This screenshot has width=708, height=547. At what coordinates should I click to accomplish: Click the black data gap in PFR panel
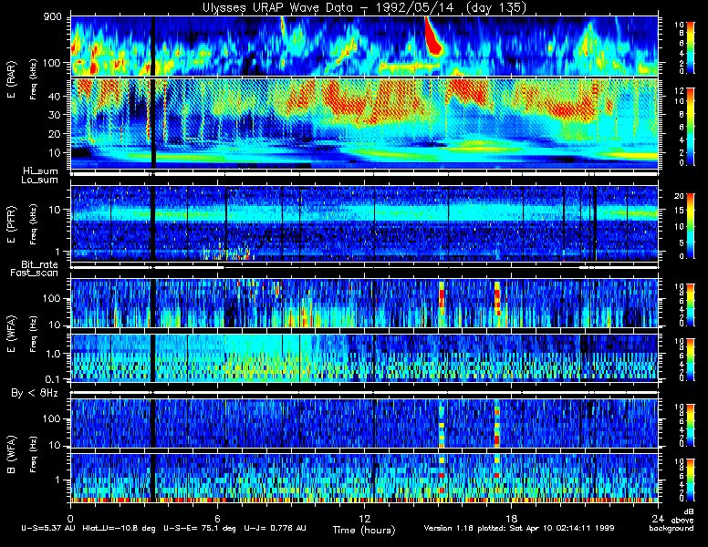153,223
